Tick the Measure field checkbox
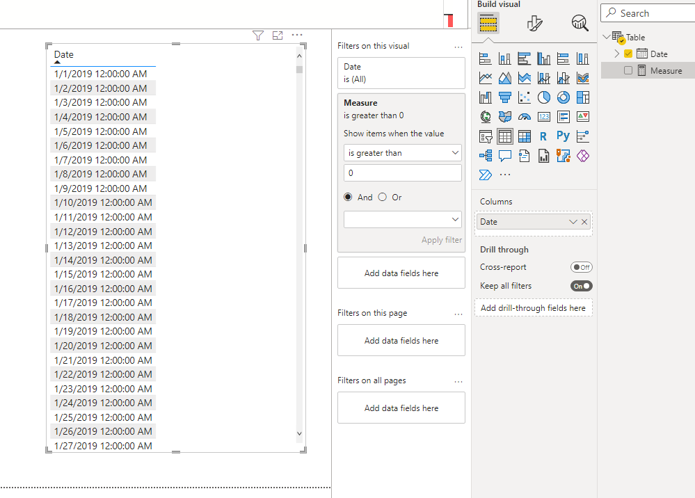 point(628,70)
